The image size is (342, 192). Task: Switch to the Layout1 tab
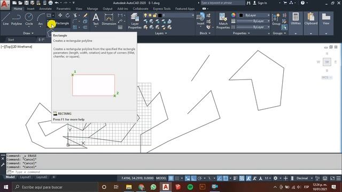tap(25, 177)
